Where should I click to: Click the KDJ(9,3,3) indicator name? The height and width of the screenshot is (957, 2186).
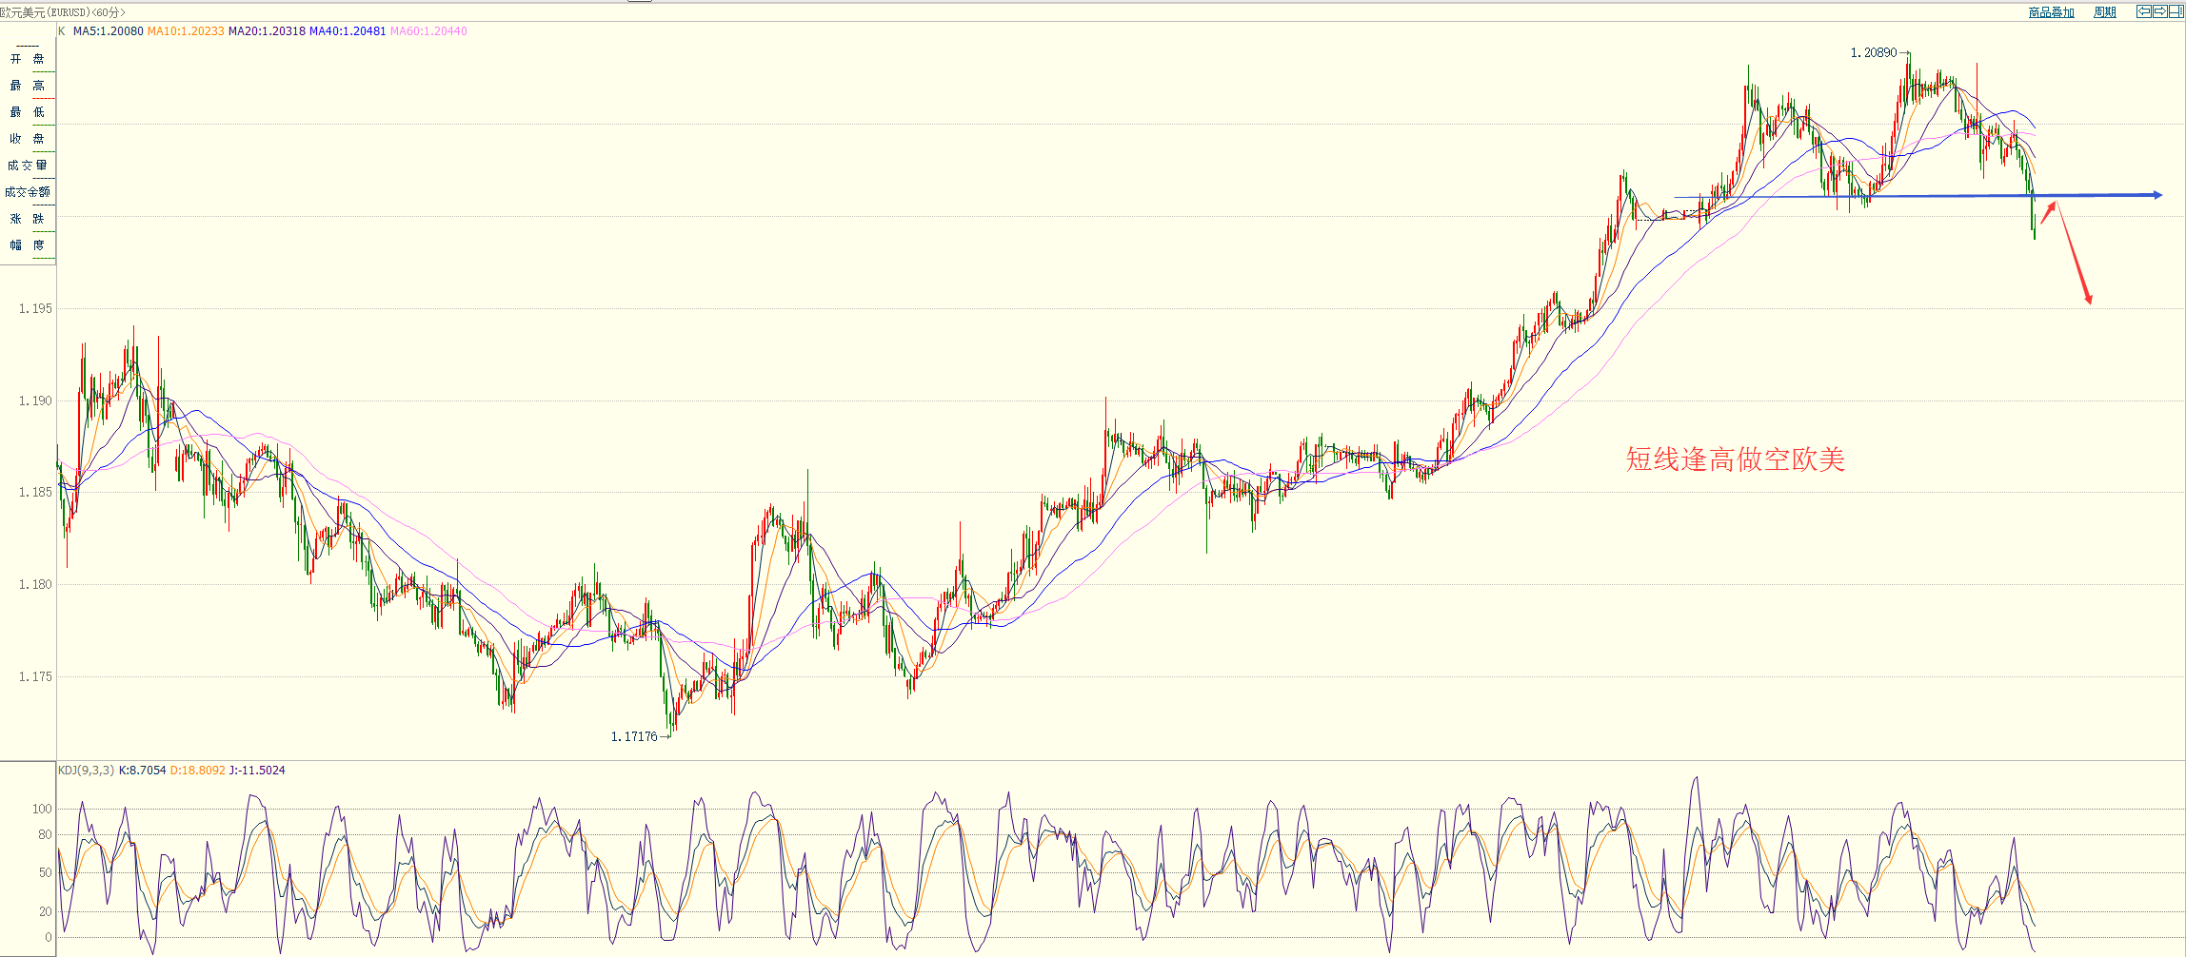tap(87, 771)
